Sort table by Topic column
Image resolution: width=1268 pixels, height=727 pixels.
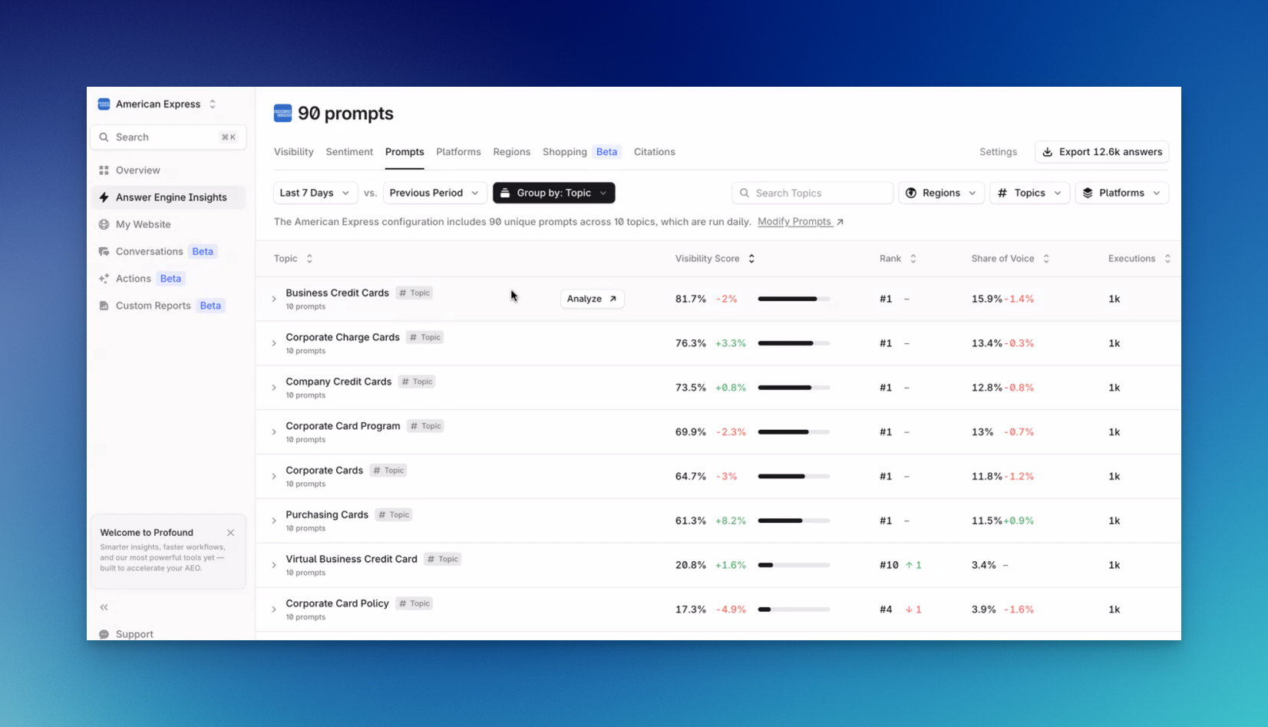coord(293,259)
